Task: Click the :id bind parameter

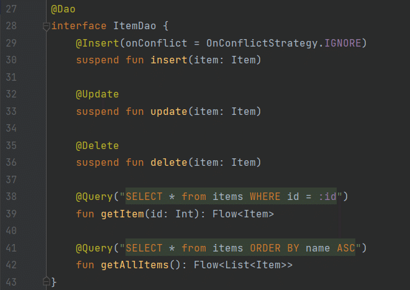Action: [327, 196]
